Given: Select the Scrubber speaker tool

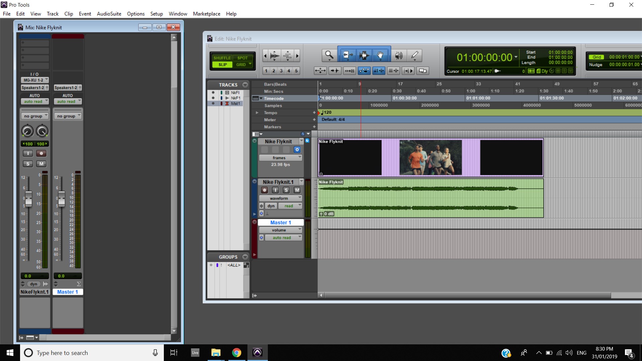Looking at the screenshot, I should coord(399,55).
